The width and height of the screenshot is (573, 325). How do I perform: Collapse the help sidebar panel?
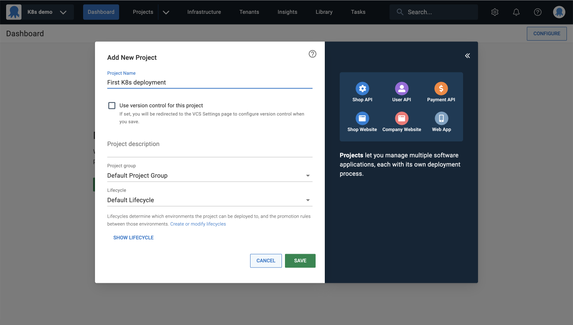[467, 56]
